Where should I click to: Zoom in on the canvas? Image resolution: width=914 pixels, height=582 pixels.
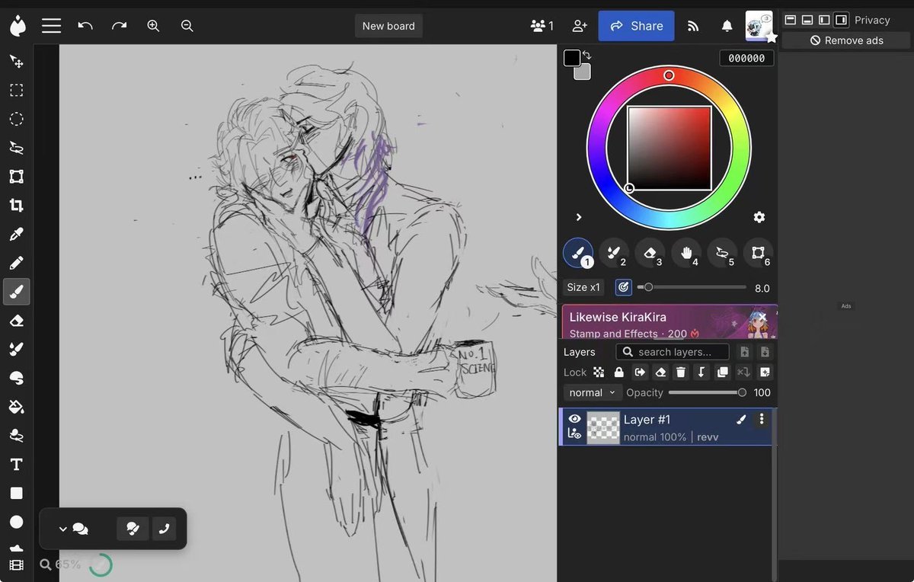[x=153, y=26]
